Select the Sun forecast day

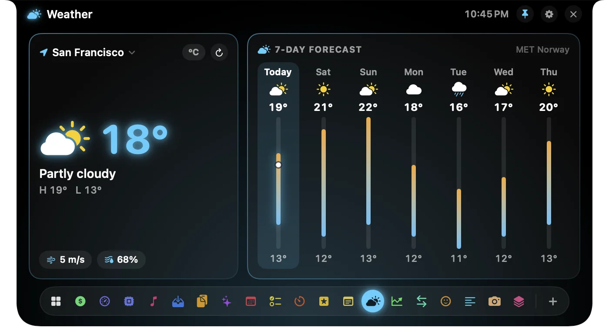(368, 165)
